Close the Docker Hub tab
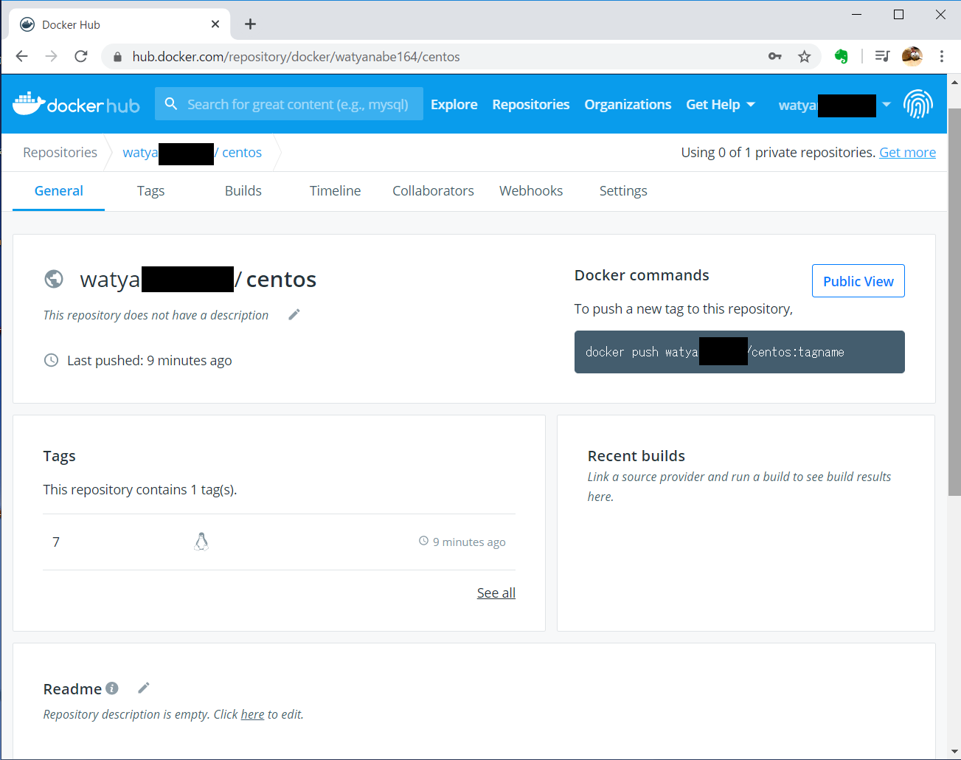The width and height of the screenshot is (961, 760). point(215,24)
